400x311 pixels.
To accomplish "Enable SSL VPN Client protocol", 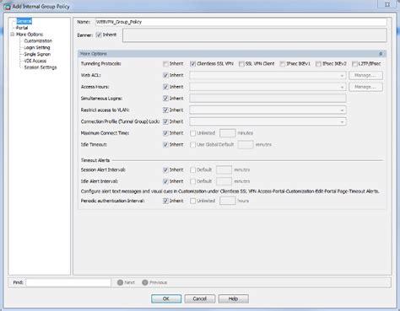I will click(x=241, y=64).
